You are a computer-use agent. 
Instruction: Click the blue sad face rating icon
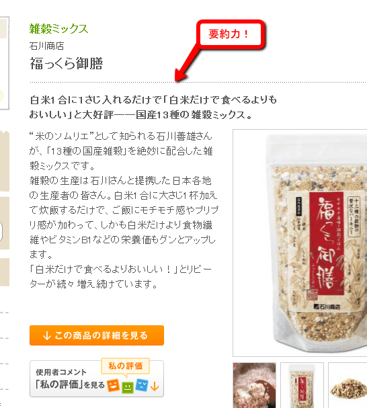[142, 385]
